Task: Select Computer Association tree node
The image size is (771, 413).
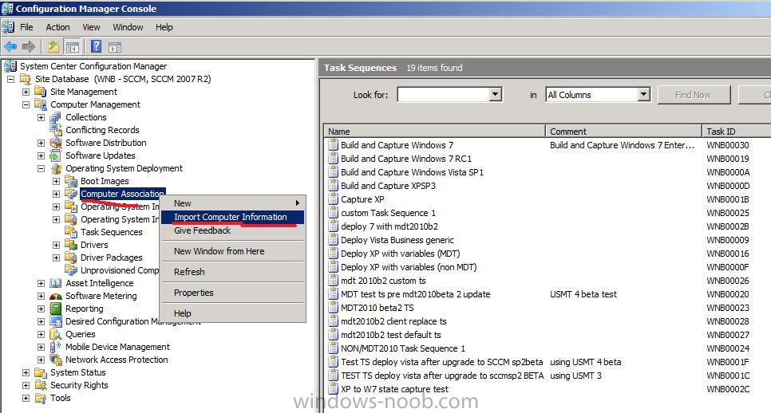Action: click(122, 194)
